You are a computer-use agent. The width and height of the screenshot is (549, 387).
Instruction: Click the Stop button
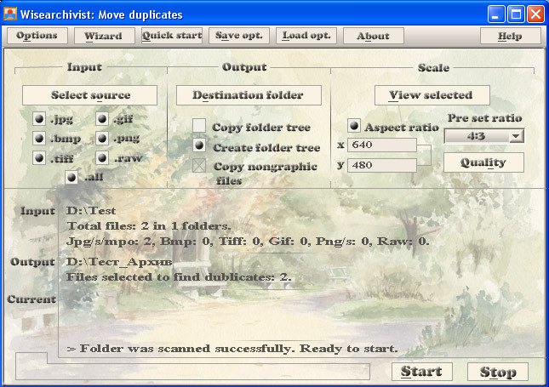pyautogui.click(x=498, y=371)
